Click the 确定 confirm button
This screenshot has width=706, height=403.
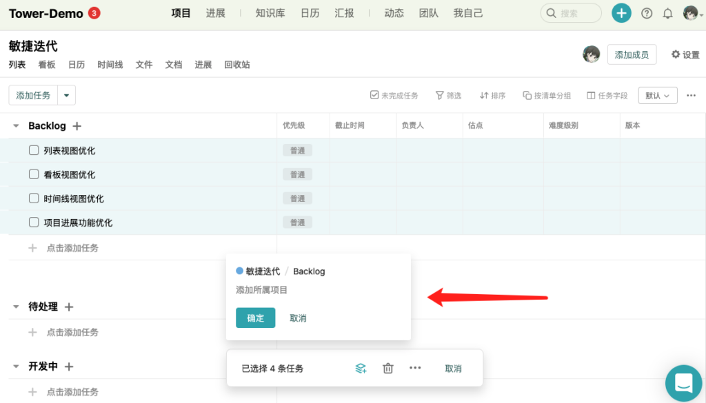(255, 318)
